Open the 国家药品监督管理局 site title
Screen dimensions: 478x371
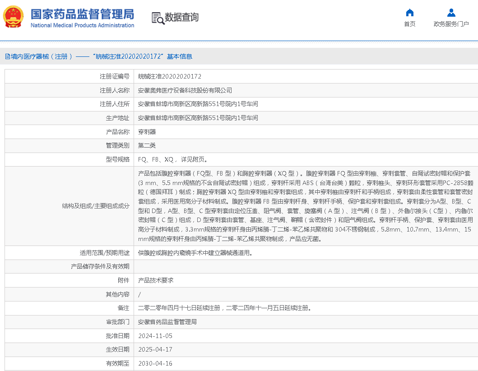[x=82, y=14]
